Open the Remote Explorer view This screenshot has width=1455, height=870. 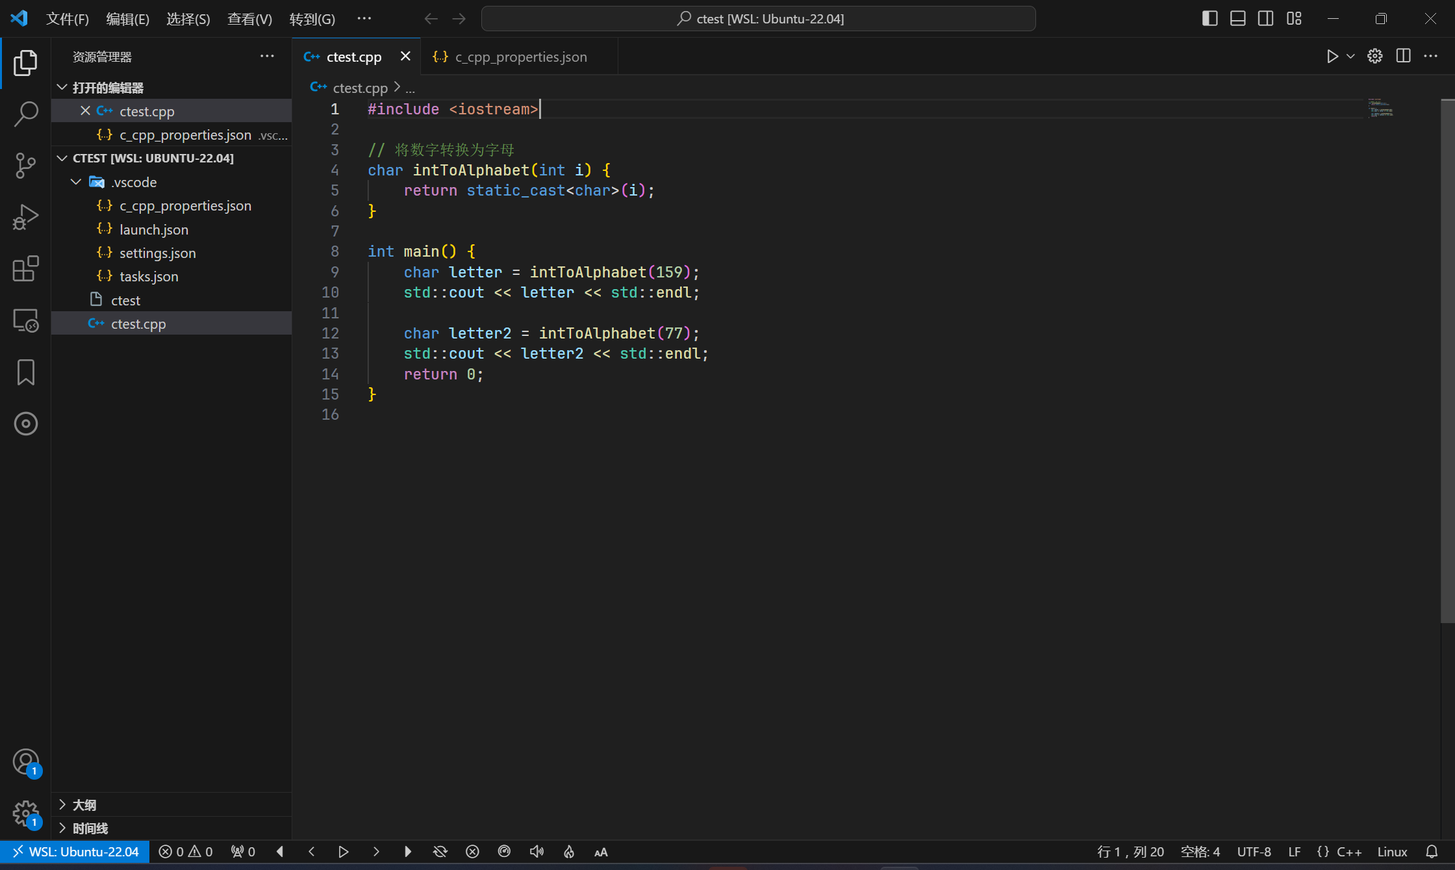click(x=25, y=320)
